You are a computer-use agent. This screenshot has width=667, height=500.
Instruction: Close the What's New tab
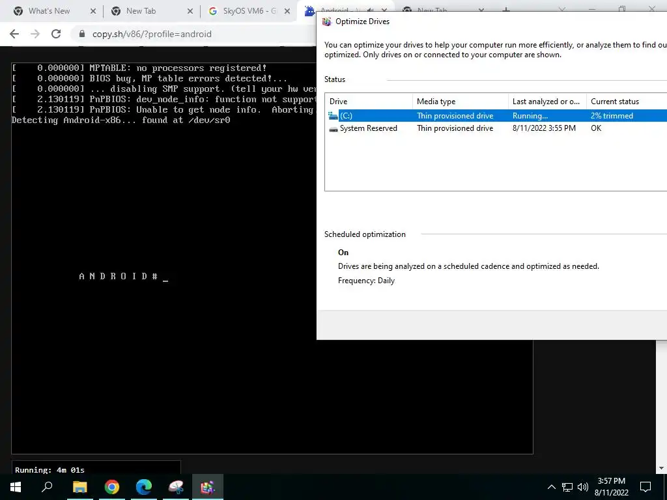click(x=93, y=11)
